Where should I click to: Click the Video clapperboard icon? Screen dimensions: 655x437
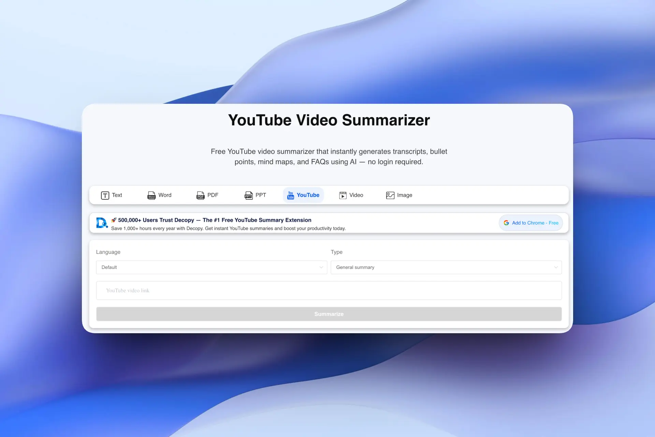coord(343,195)
